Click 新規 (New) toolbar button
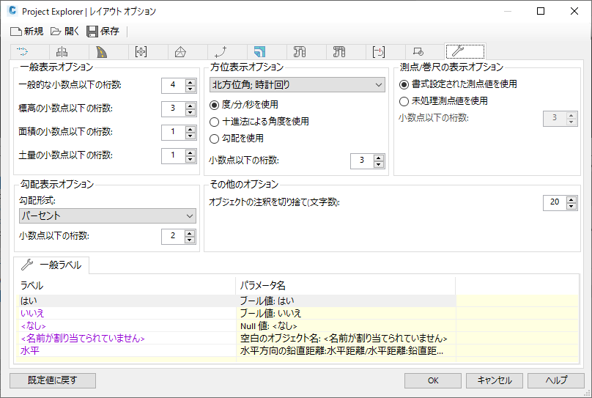 tap(27, 31)
